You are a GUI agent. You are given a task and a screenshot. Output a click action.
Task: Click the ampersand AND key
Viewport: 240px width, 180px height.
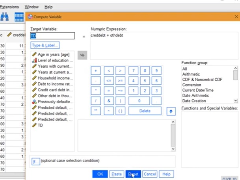[109, 100]
